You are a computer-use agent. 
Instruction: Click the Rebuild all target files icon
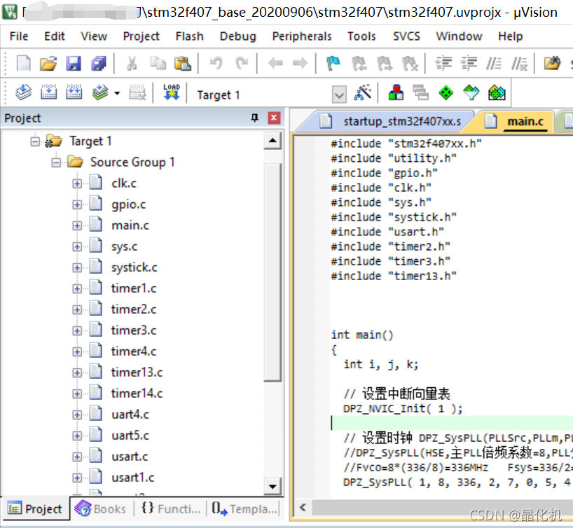click(74, 92)
